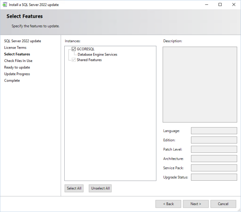
Task: Select the Shared Features label
Action: (x=89, y=60)
